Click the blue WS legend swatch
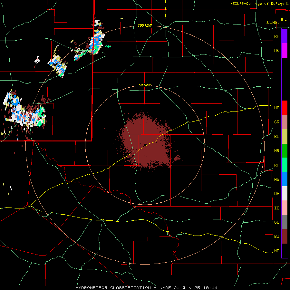This screenshot has width=290, height=290. click(285, 179)
